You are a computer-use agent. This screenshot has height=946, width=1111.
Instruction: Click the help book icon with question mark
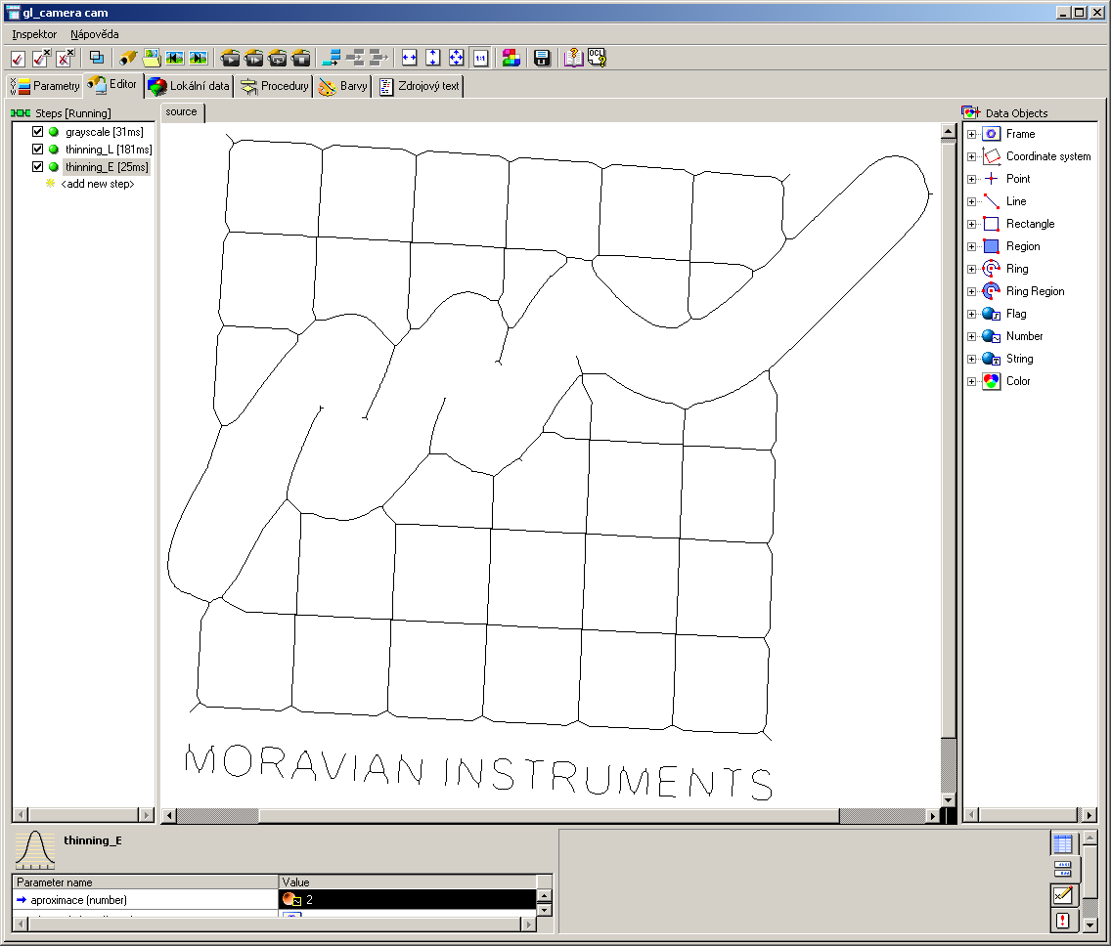[573, 58]
